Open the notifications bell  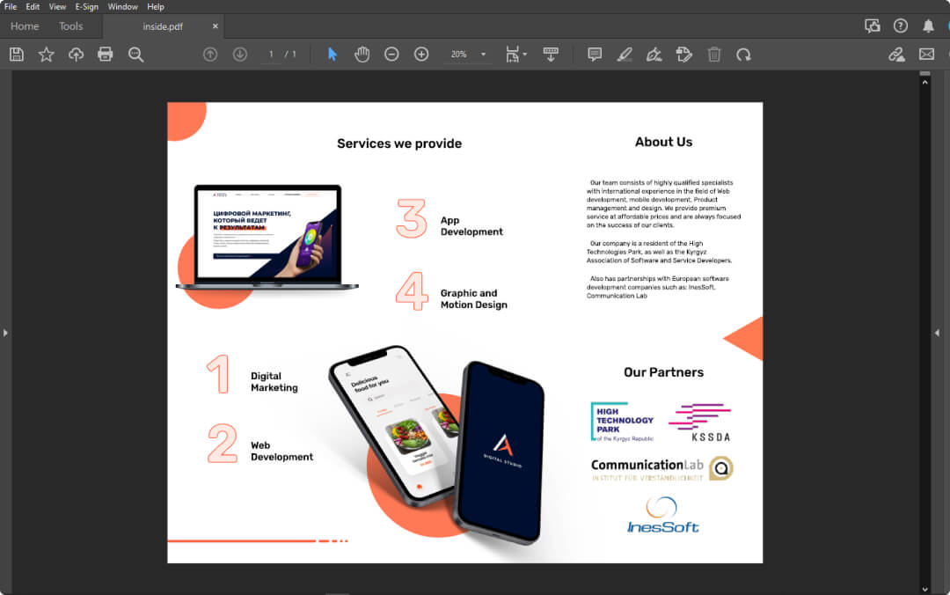pos(928,26)
